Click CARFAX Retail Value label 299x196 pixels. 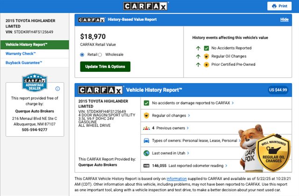point(98,45)
